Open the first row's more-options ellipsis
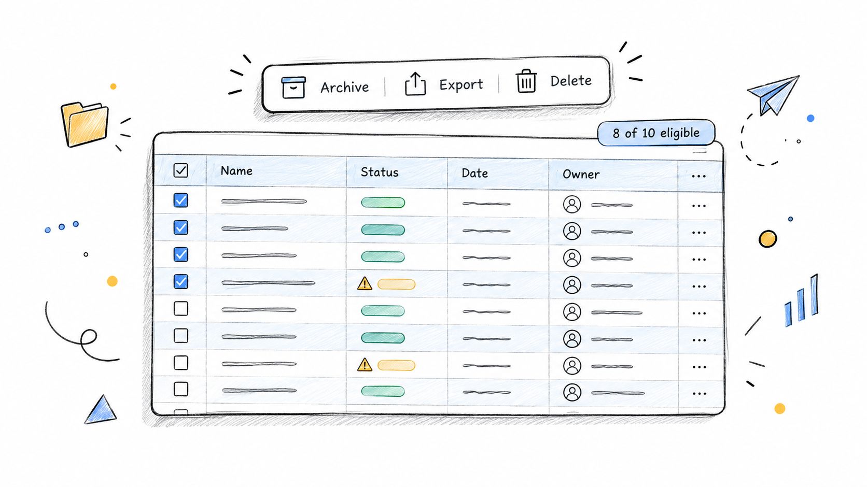 click(x=698, y=206)
